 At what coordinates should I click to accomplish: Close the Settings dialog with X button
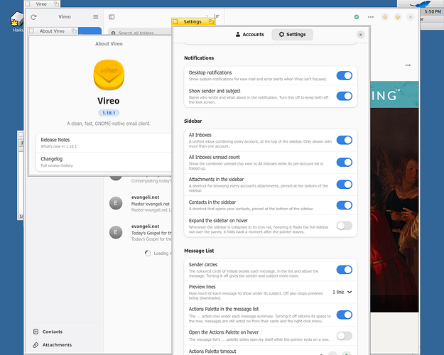point(360,35)
